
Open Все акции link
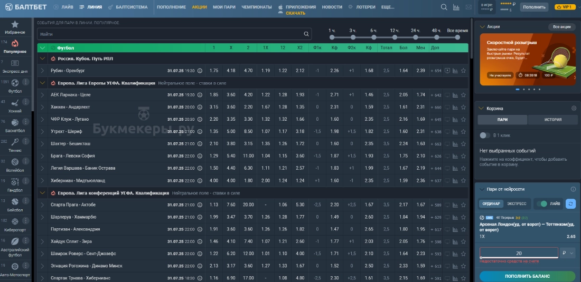point(562,26)
